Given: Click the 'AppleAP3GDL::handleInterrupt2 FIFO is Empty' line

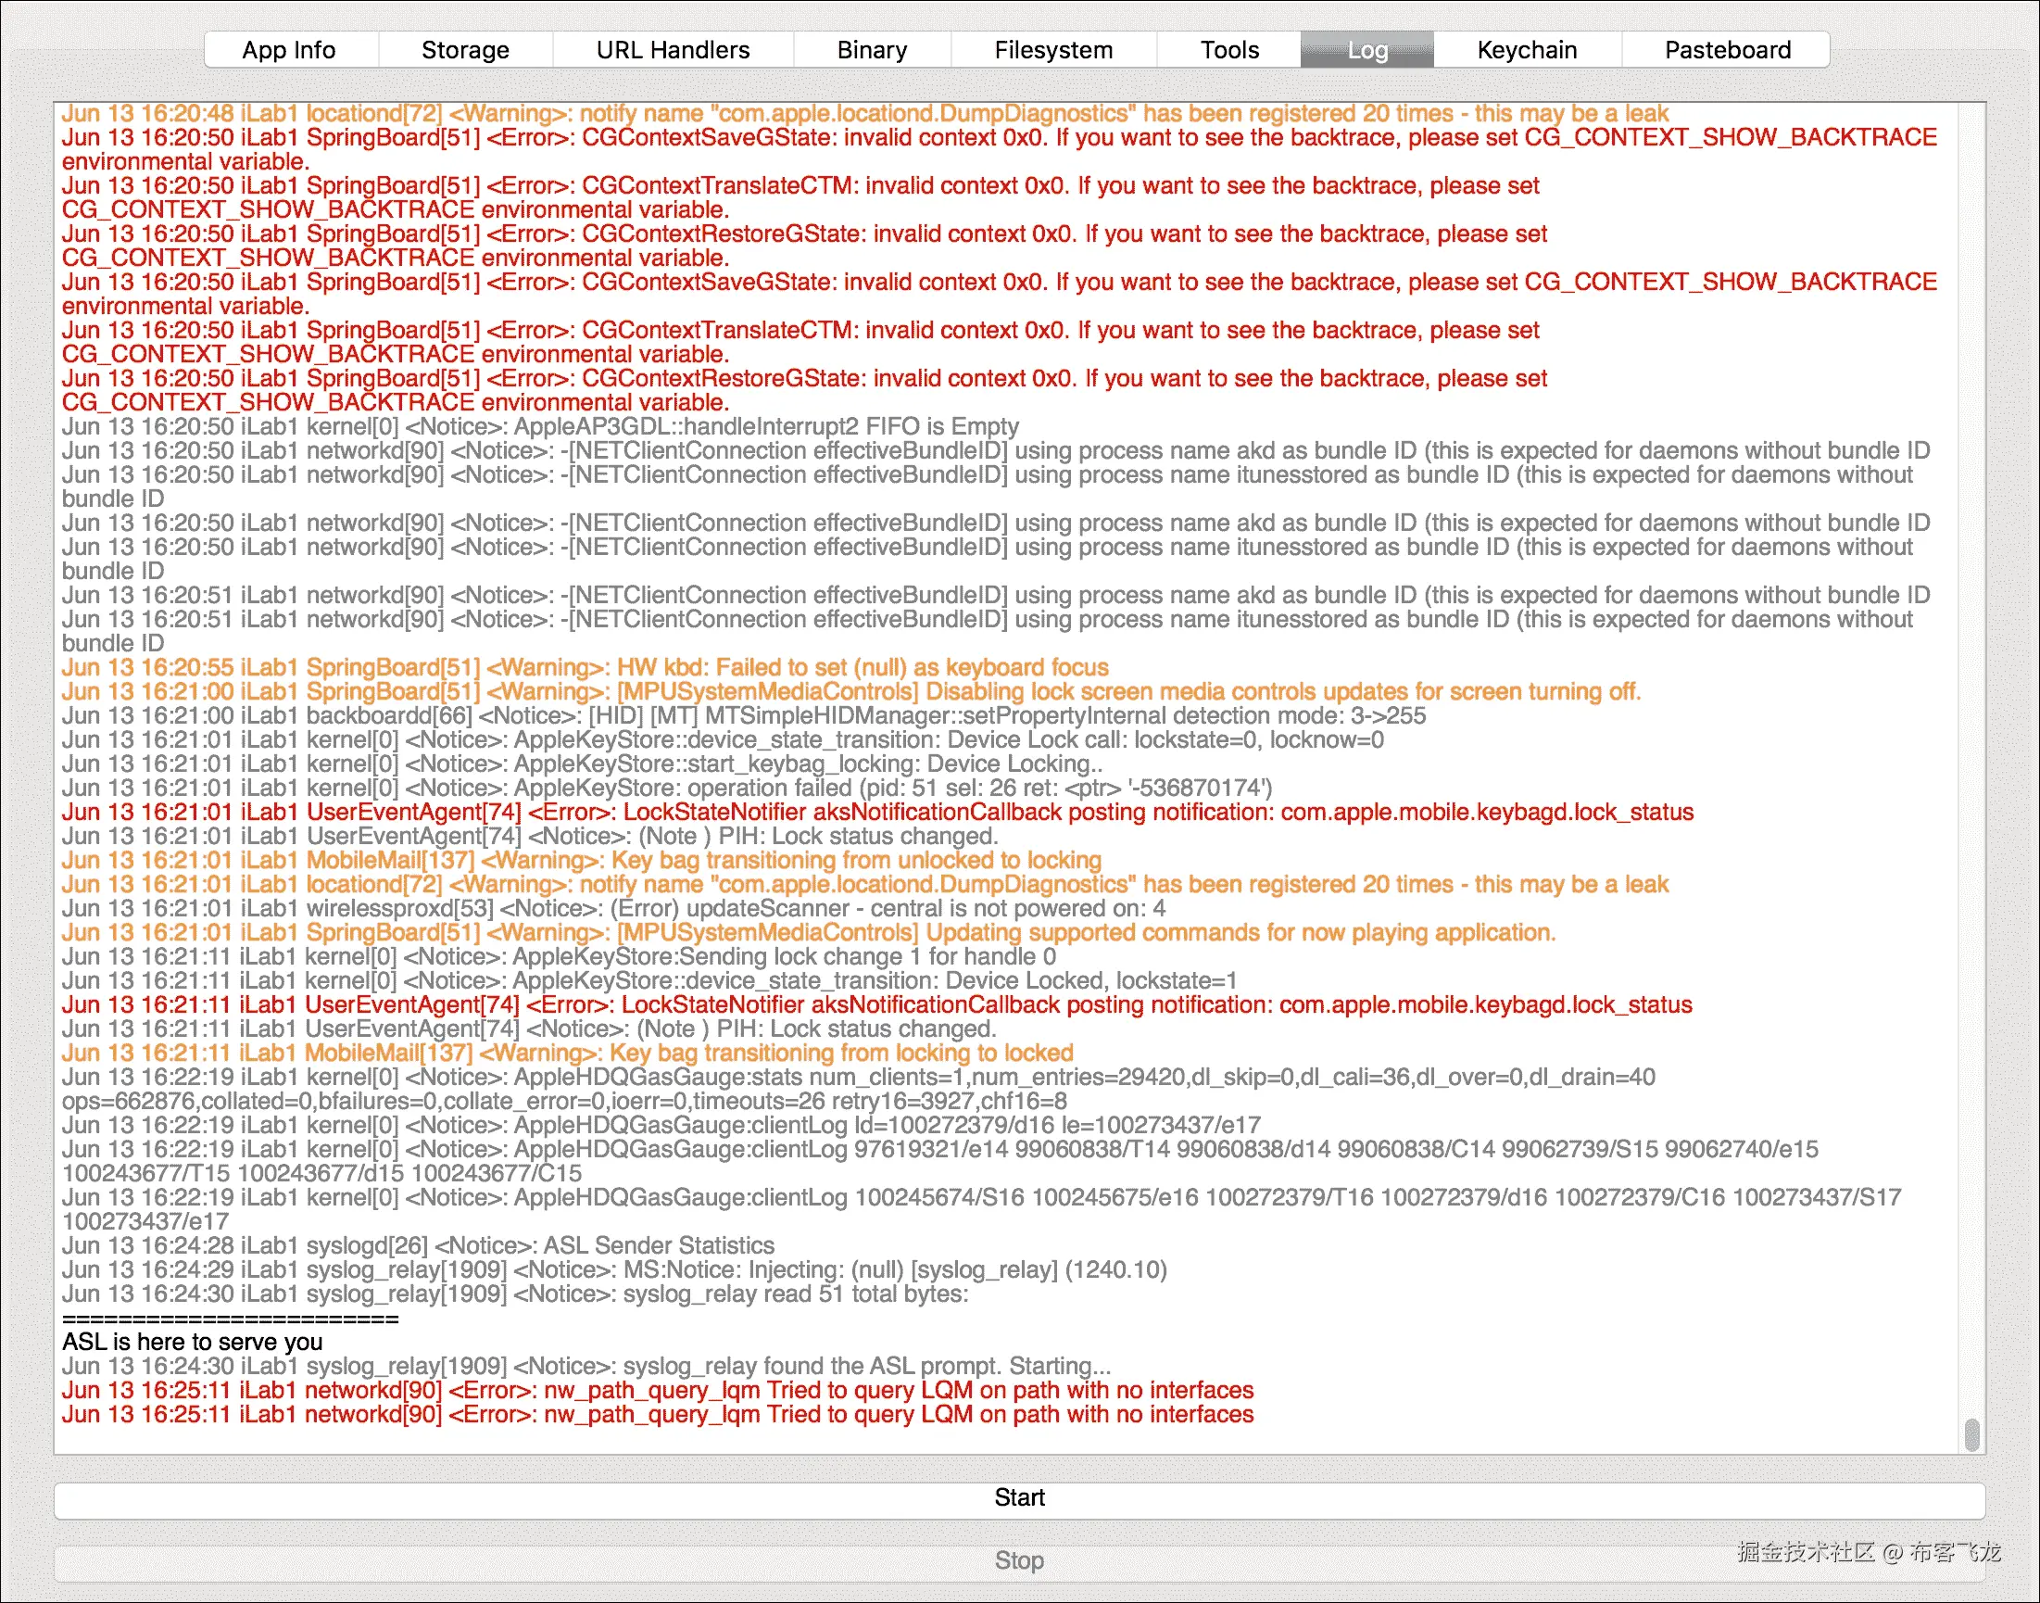Looking at the screenshot, I should click(x=539, y=427).
